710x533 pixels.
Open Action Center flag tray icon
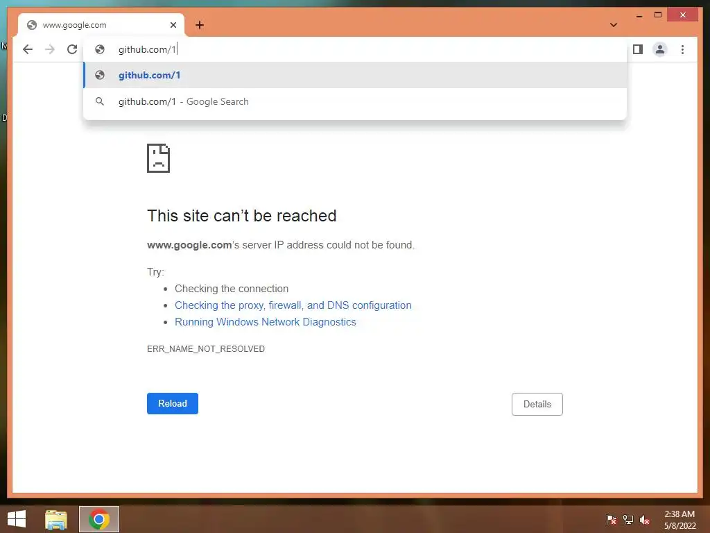tap(612, 519)
